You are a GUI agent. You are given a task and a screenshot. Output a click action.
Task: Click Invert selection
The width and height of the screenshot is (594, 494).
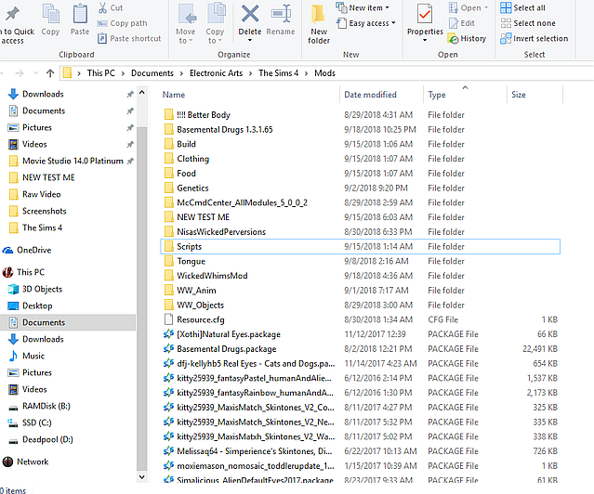[x=534, y=38]
